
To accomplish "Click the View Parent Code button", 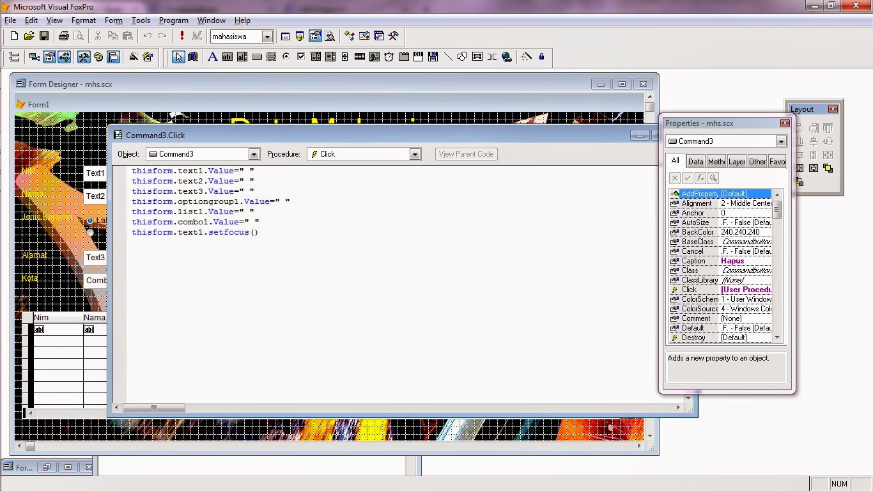I will coord(466,153).
